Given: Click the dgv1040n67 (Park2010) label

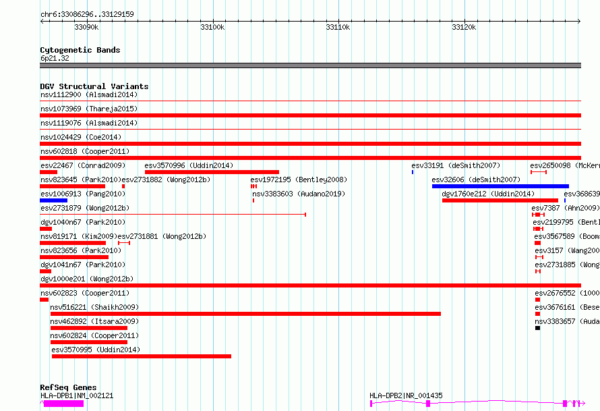Looking at the screenshot, I should (x=83, y=222).
